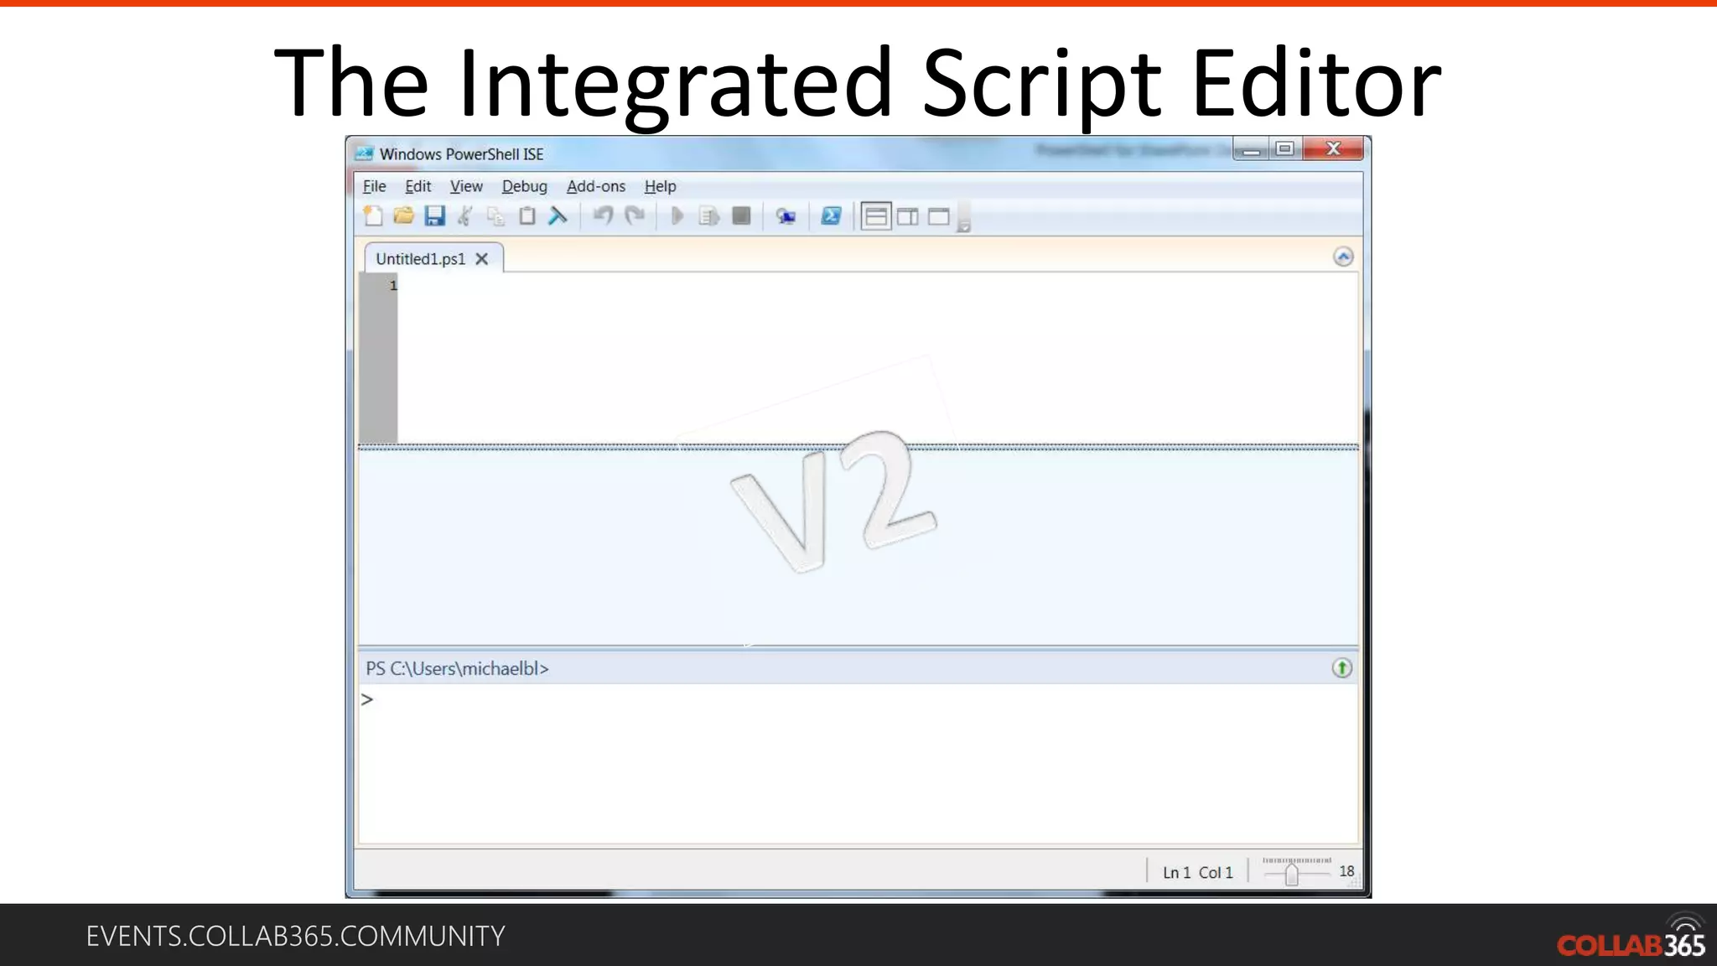Click the PS C:\Users\michaelbl> prompt text
Screen dimensions: 1717x966
[x=457, y=668]
